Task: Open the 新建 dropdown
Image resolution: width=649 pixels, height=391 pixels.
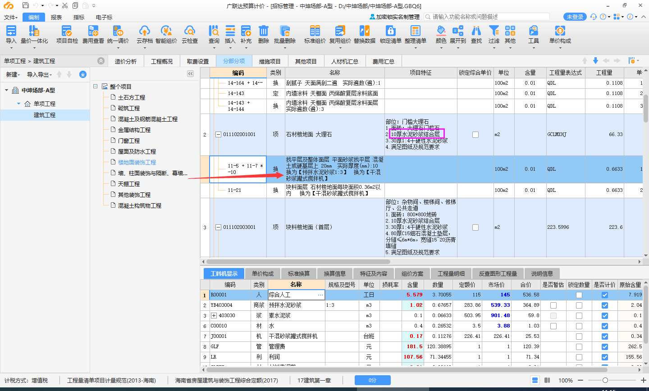Action: point(13,74)
